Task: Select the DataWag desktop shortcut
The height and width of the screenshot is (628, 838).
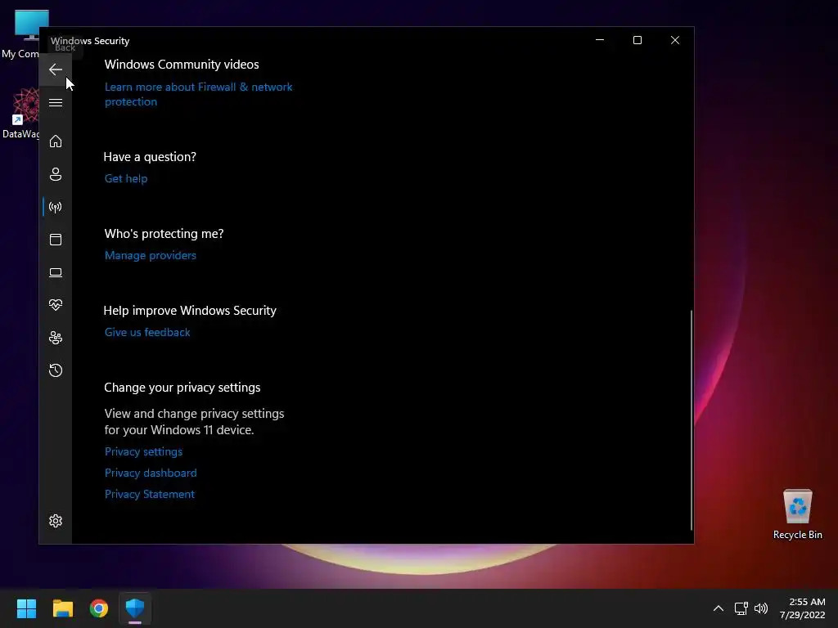Action: pyautogui.click(x=20, y=114)
